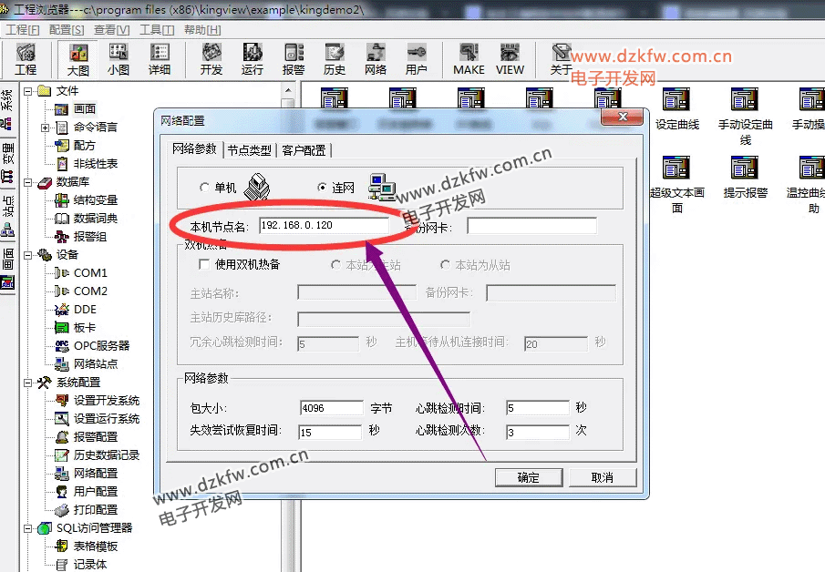Open the 报警 (Alarm) toolbar icon
This screenshot has width=825, height=572.
[x=294, y=59]
